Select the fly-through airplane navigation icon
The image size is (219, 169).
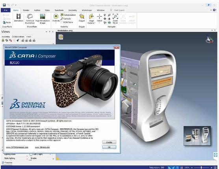pos(109,19)
